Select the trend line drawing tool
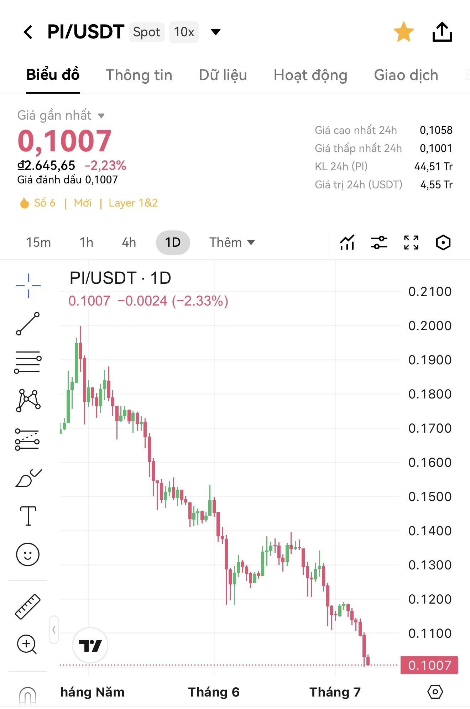The image size is (470, 709). (x=28, y=324)
